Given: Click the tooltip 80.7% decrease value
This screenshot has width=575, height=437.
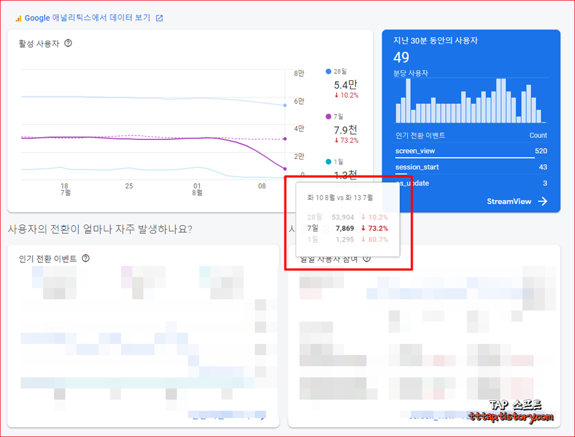Looking at the screenshot, I should click(x=375, y=240).
